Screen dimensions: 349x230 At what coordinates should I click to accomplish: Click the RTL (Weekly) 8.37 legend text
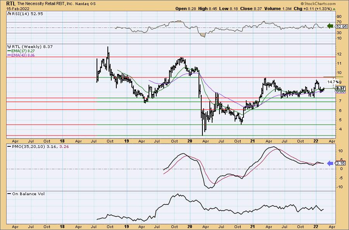32,47
